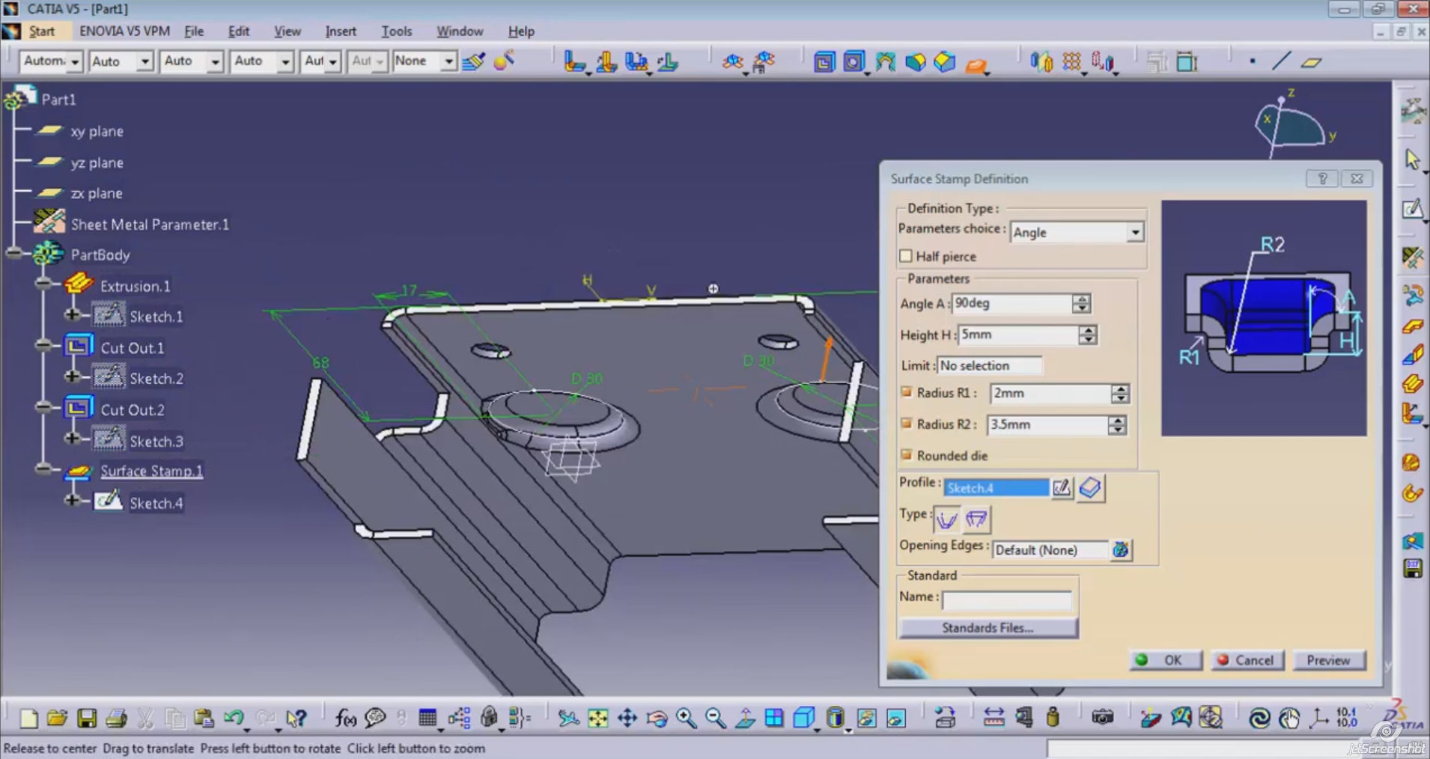Open the Automatic color dropdown in toolbar

pyautogui.click(x=73, y=61)
